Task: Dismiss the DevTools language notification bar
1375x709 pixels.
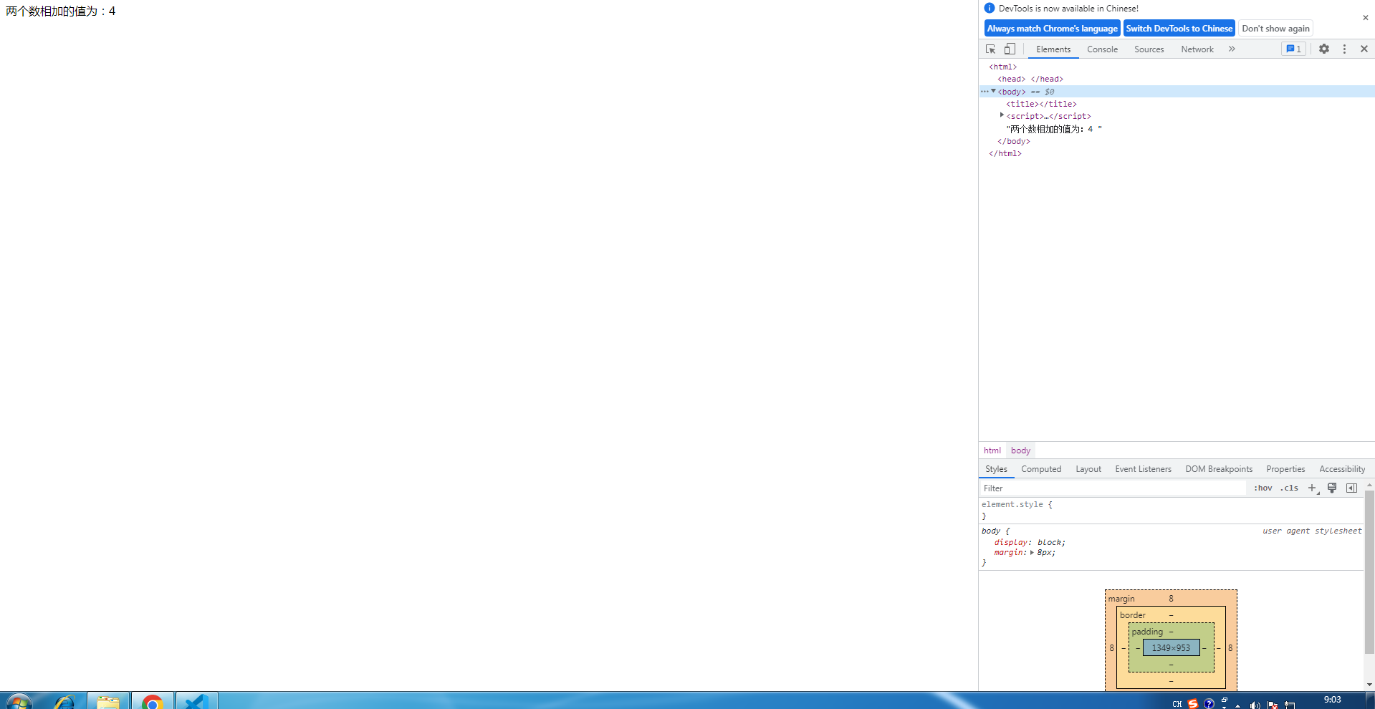Action: (x=1365, y=18)
